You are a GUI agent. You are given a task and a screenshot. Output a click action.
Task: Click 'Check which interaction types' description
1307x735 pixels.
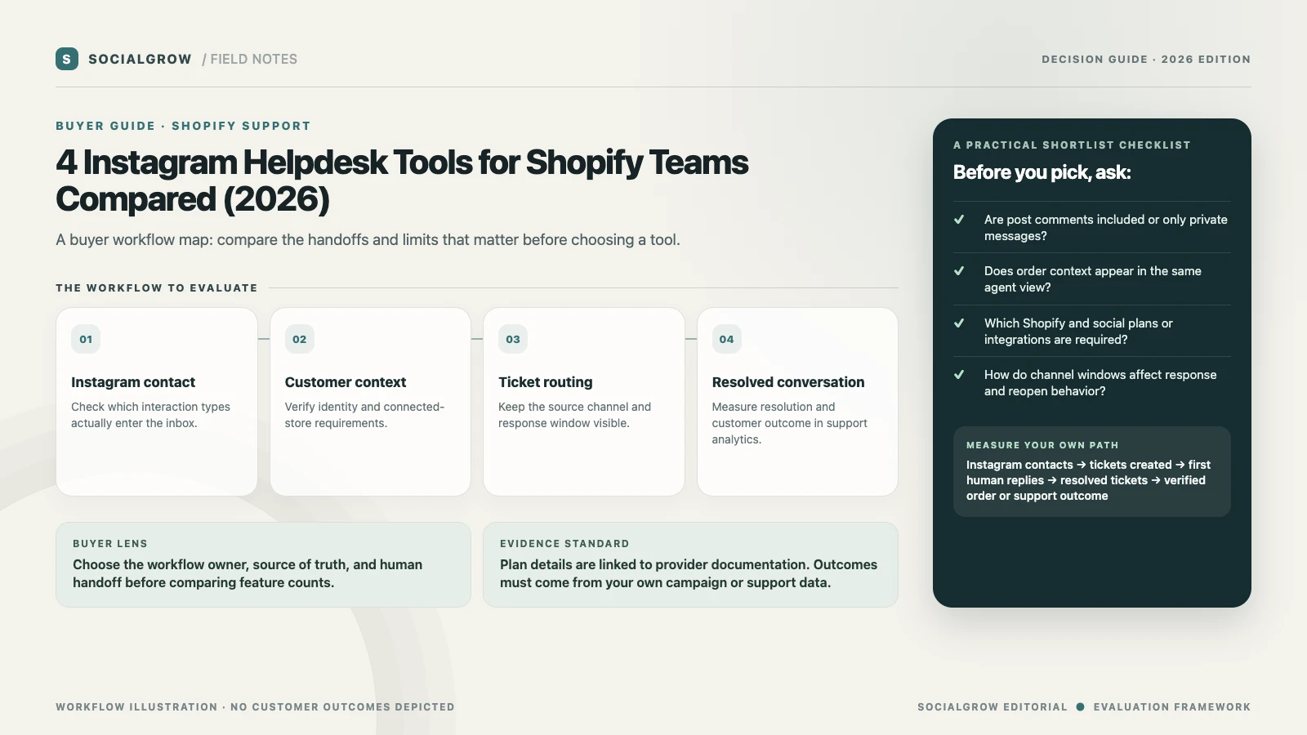pyautogui.click(x=150, y=415)
